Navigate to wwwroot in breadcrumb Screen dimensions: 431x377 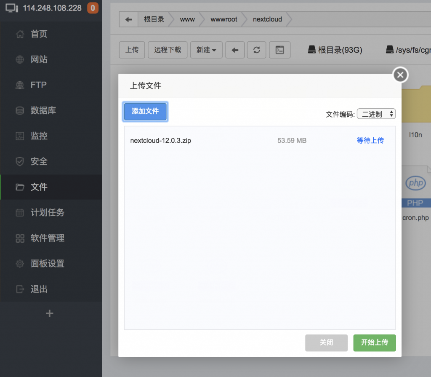pyautogui.click(x=224, y=19)
